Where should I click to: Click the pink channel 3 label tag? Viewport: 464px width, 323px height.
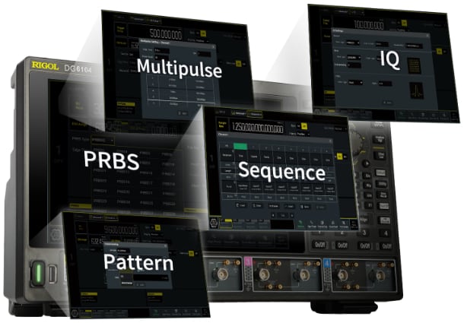pyautogui.click(x=248, y=261)
